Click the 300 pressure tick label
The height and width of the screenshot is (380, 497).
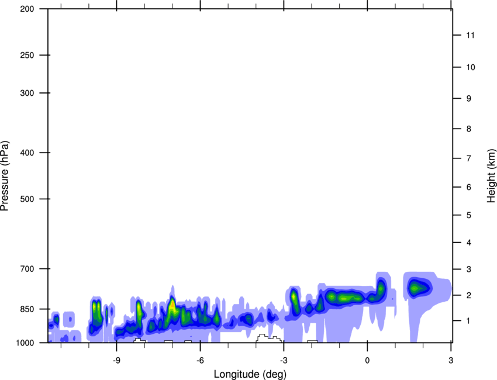click(x=27, y=93)
